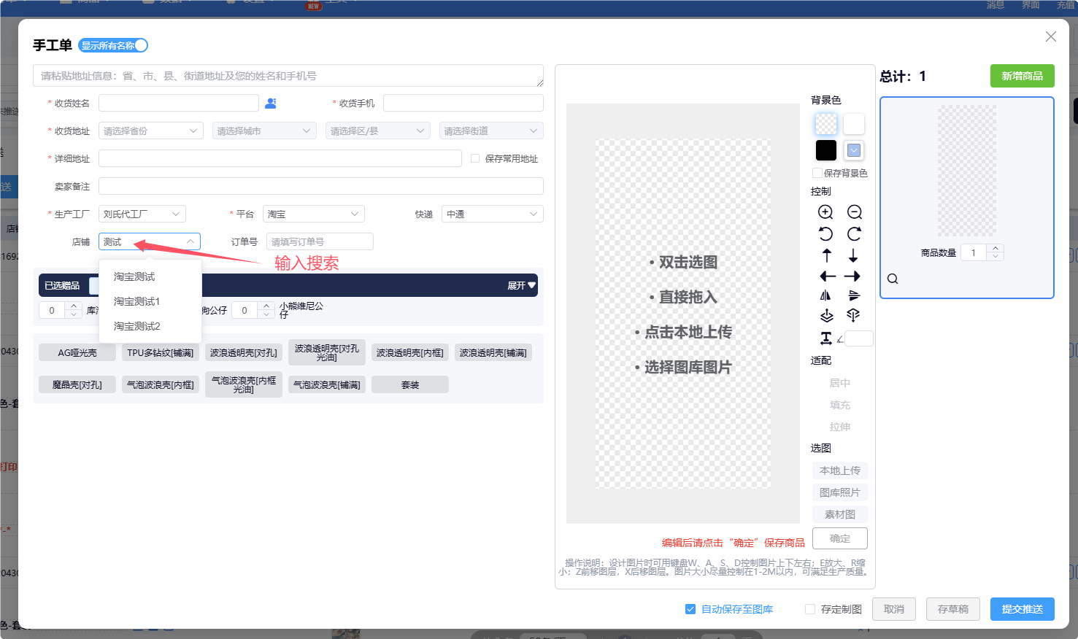Flip the image horizontally with the mirror icon
This screenshot has height=639, width=1078.
825,295
